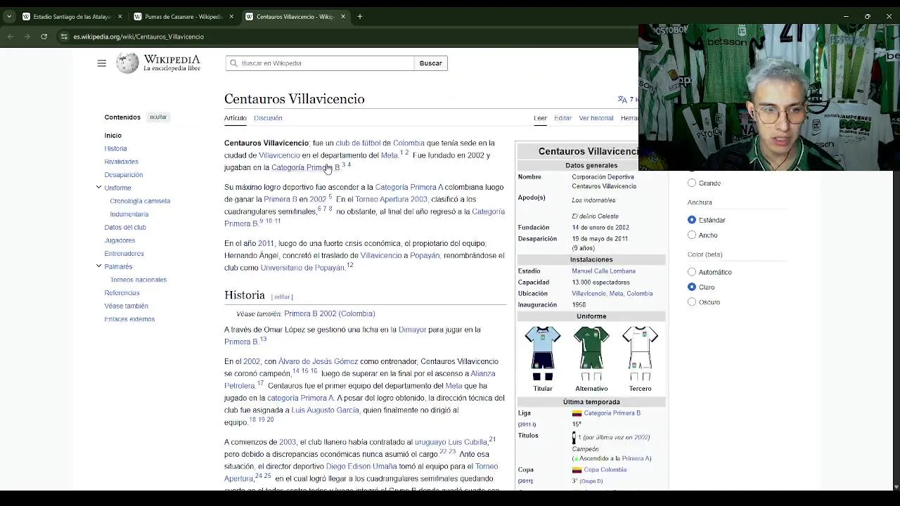The width and height of the screenshot is (900, 506).
Task: Select Estándar width option
Action: pyautogui.click(x=692, y=220)
